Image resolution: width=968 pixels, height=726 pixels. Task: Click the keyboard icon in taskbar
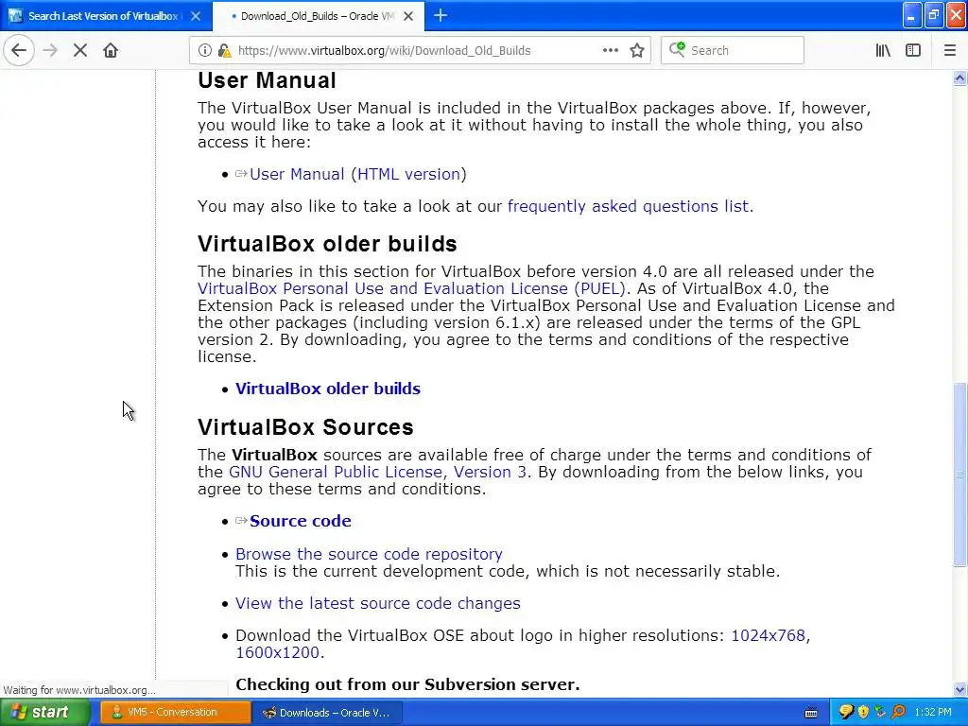pyautogui.click(x=811, y=713)
